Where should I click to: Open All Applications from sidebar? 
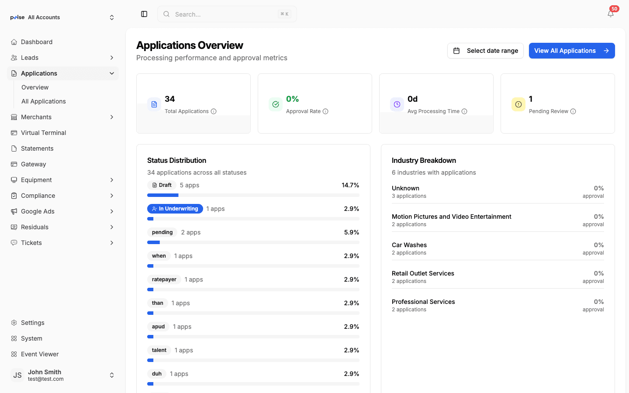pos(43,101)
